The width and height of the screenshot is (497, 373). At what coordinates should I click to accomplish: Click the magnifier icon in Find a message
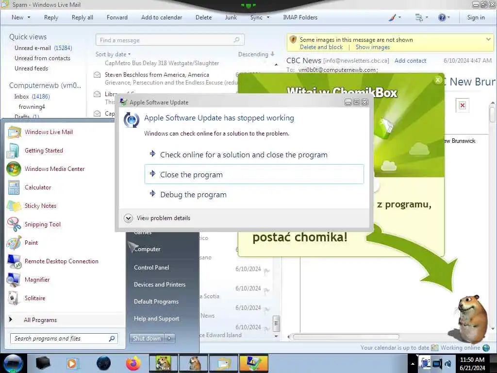pos(237,40)
